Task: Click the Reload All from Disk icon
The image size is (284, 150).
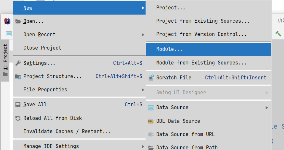Action: tap(18, 118)
